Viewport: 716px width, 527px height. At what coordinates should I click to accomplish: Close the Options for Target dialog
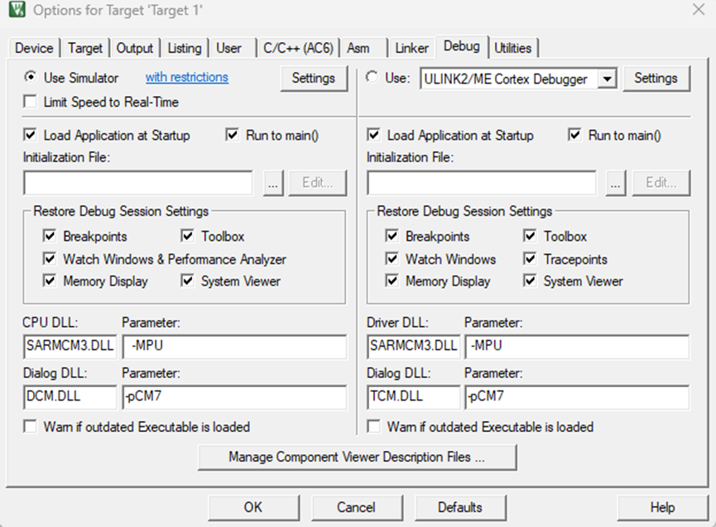698,10
